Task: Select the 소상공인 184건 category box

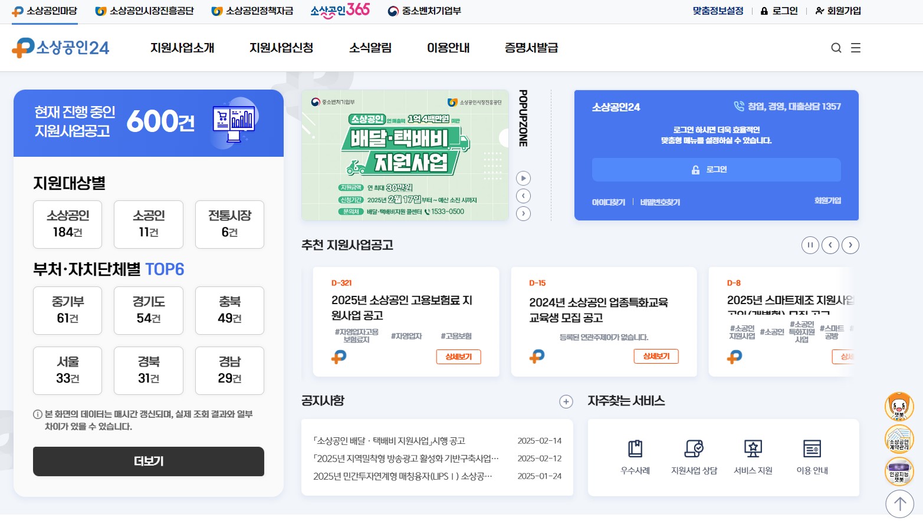Action: (x=68, y=225)
